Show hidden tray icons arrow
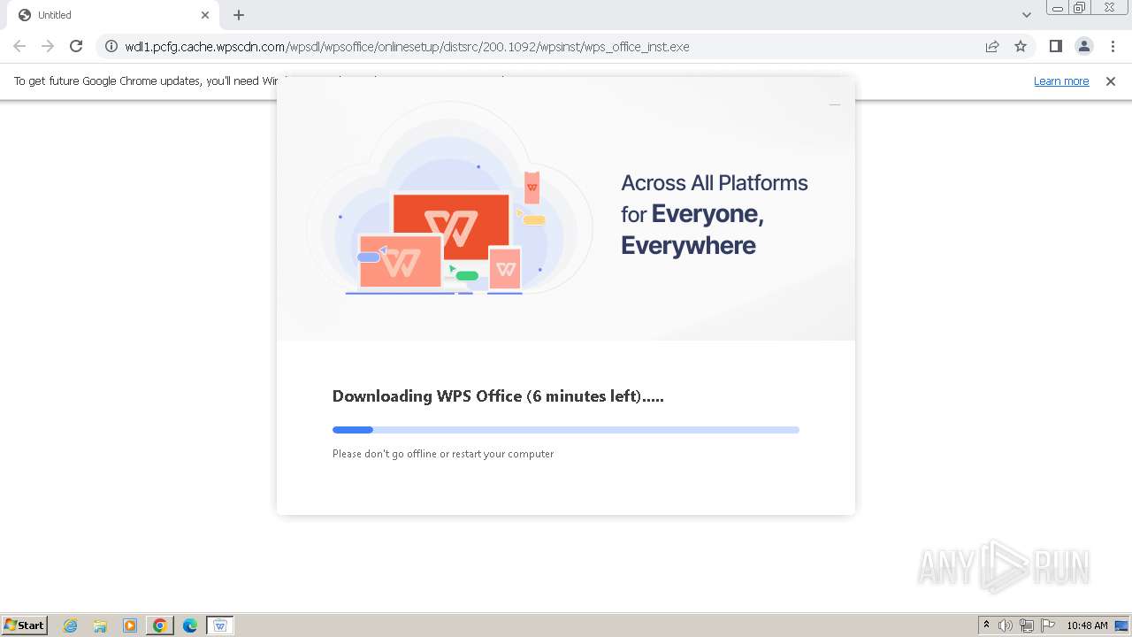 coord(987,625)
